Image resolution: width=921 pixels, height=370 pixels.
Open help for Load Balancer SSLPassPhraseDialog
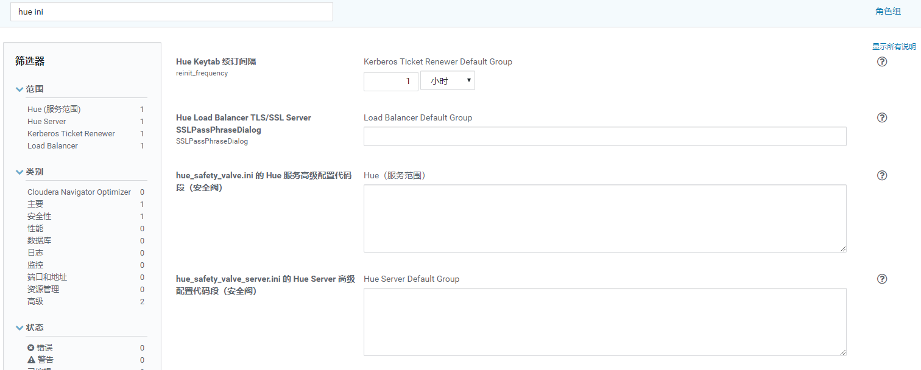pos(881,117)
